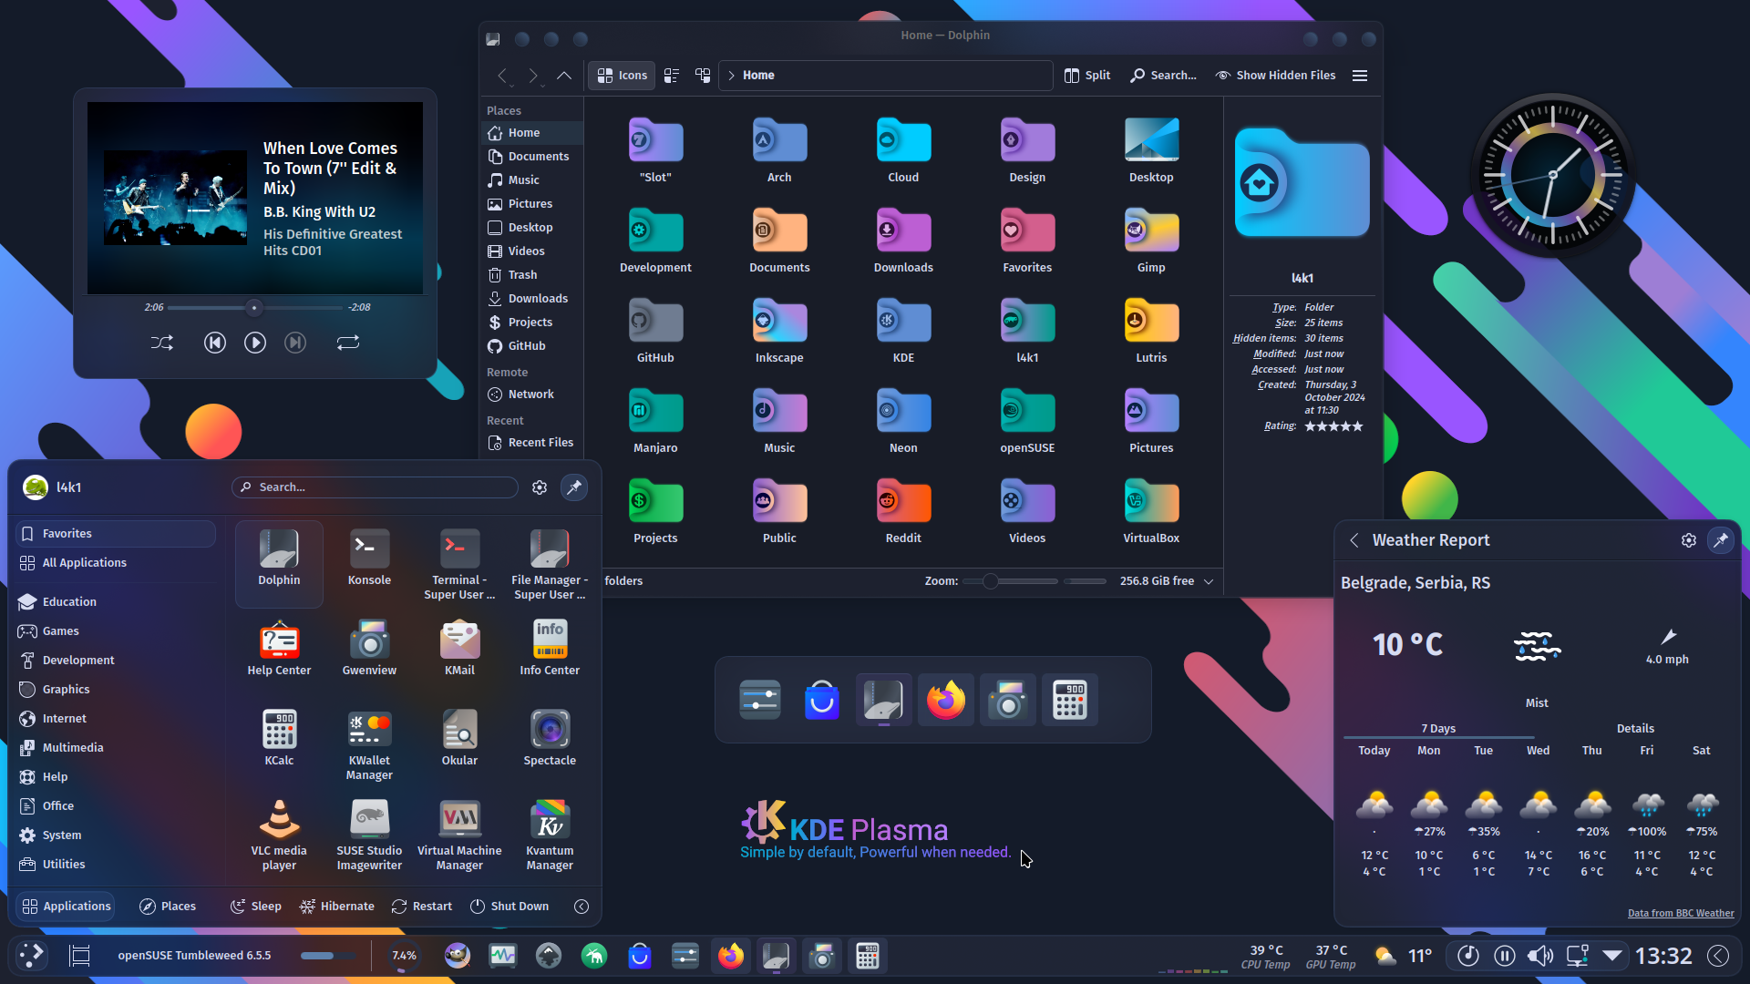Image resolution: width=1750 pixels, height=984 pixels.
Task: Click Search button in Dolphin toolbar
Action: [1164, 76]
